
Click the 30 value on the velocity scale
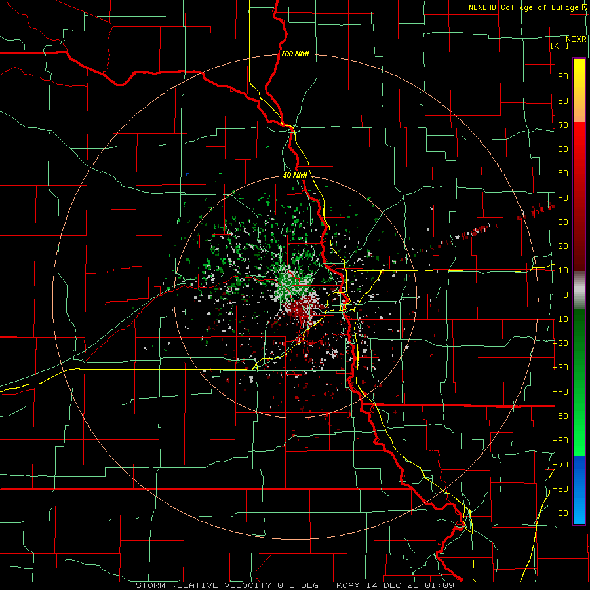point(563,222)
